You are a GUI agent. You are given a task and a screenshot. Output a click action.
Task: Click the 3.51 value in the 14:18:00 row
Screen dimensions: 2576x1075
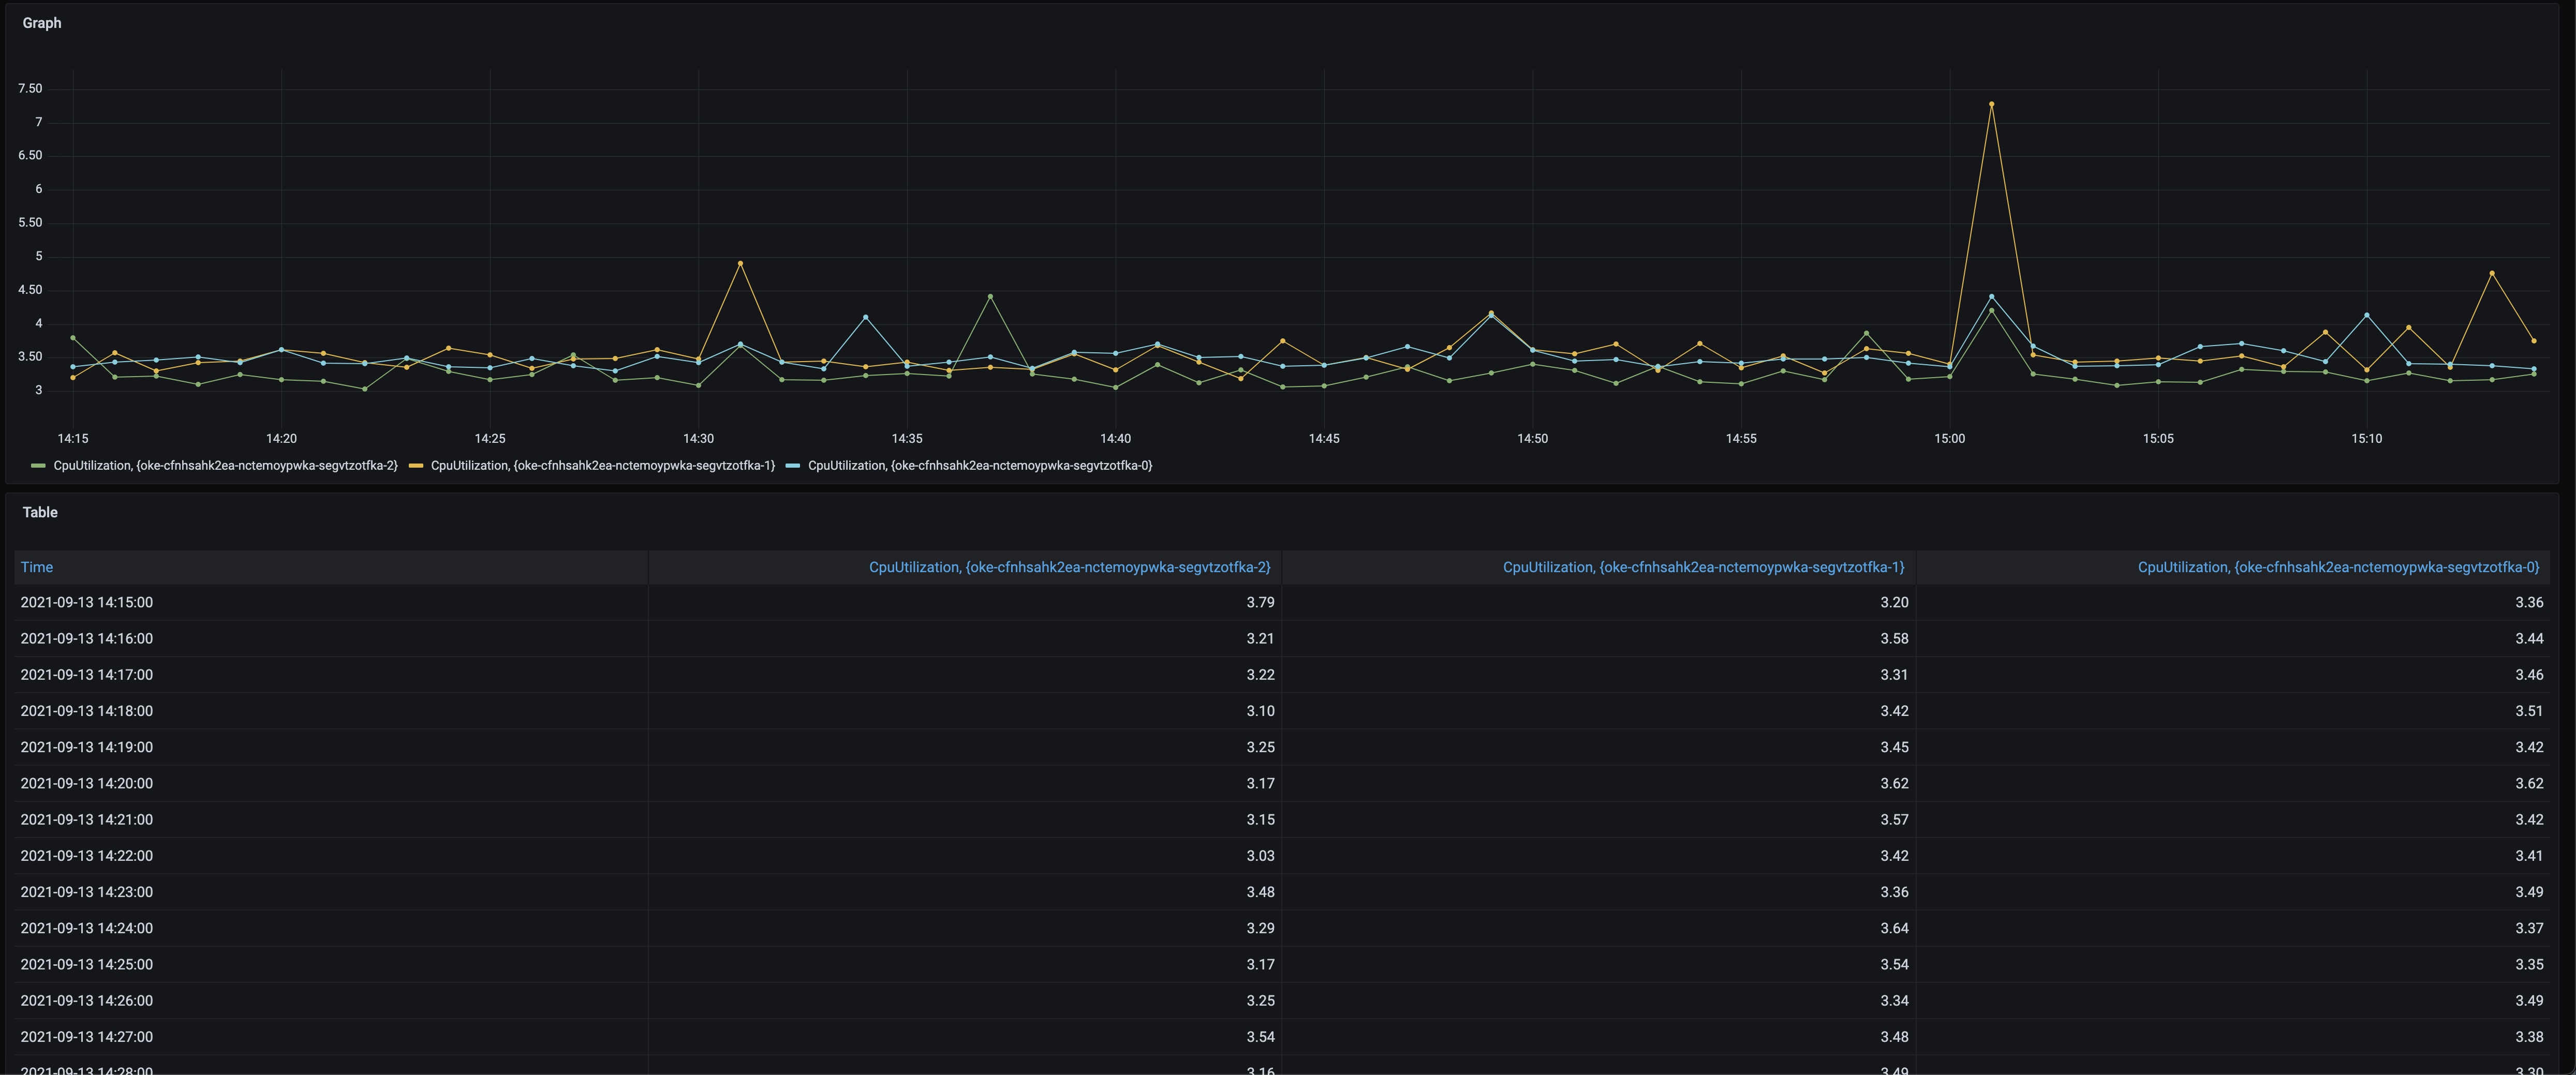(2528, 711)
